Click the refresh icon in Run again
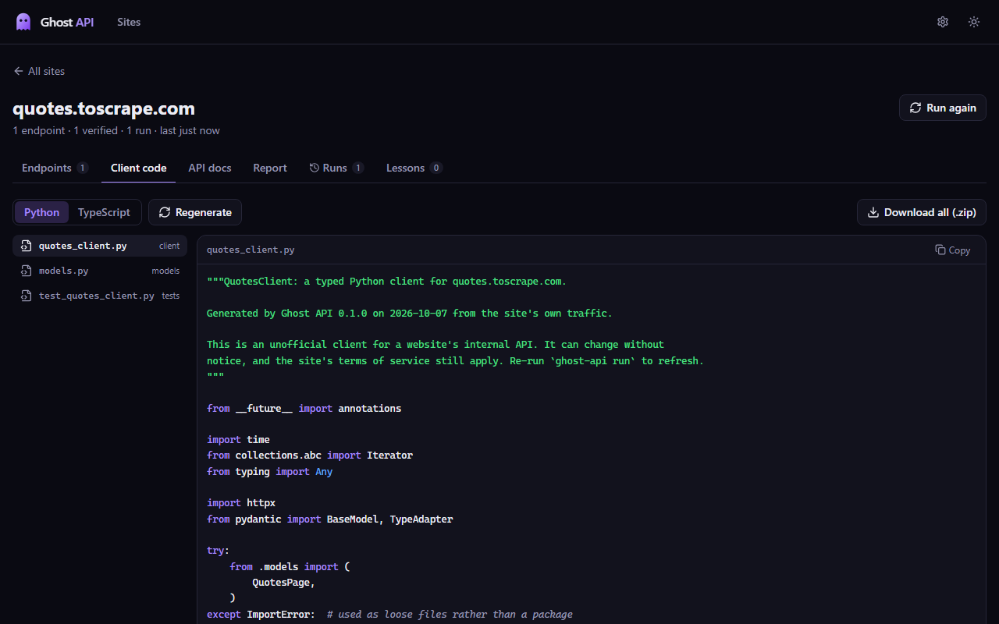 (x=915, y=108)
